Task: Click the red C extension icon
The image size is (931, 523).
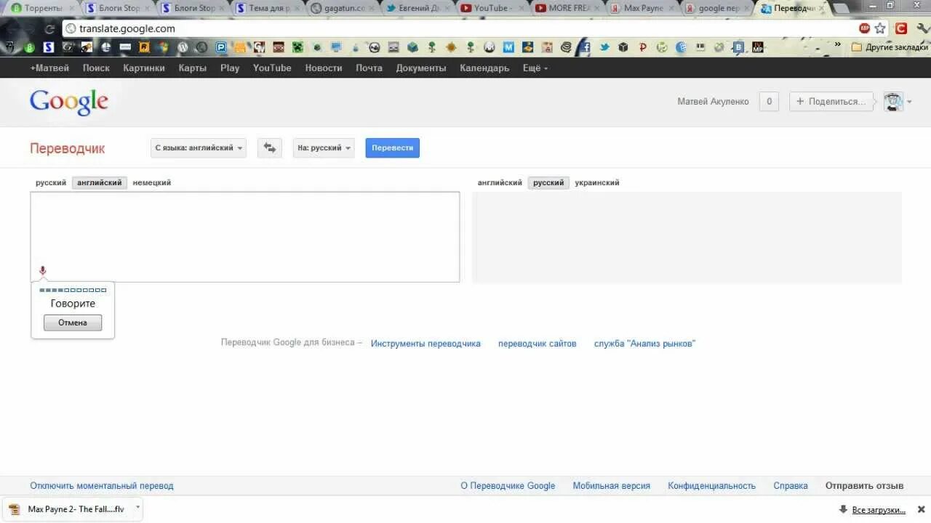Action: point(901,28)
